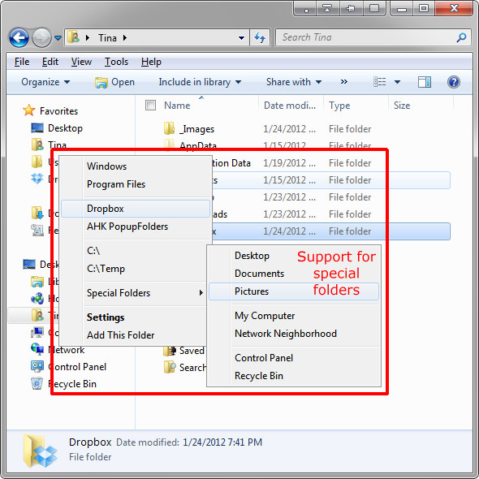Click the Tina user folder icon in address bar
This screenshot has height=479, width=479.
[x=74, y=37]
